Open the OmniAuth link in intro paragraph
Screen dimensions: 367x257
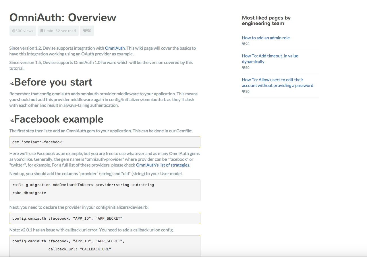[x=115, y=48]
